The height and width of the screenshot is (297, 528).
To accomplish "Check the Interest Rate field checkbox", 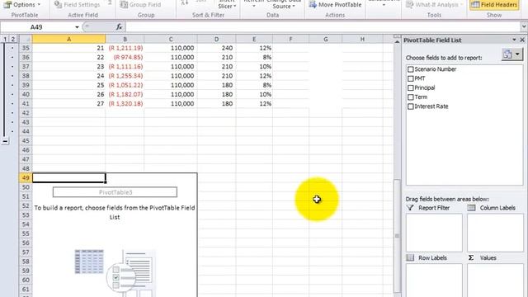I will tap(410, 106).
